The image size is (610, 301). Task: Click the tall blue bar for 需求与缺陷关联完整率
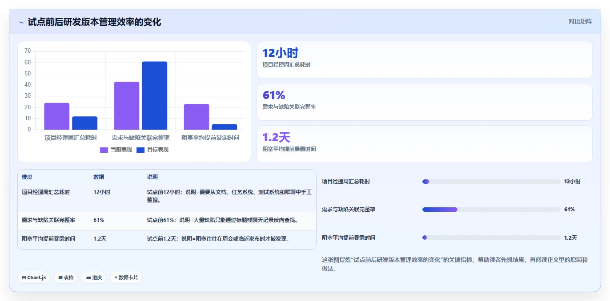pos(155,95)
